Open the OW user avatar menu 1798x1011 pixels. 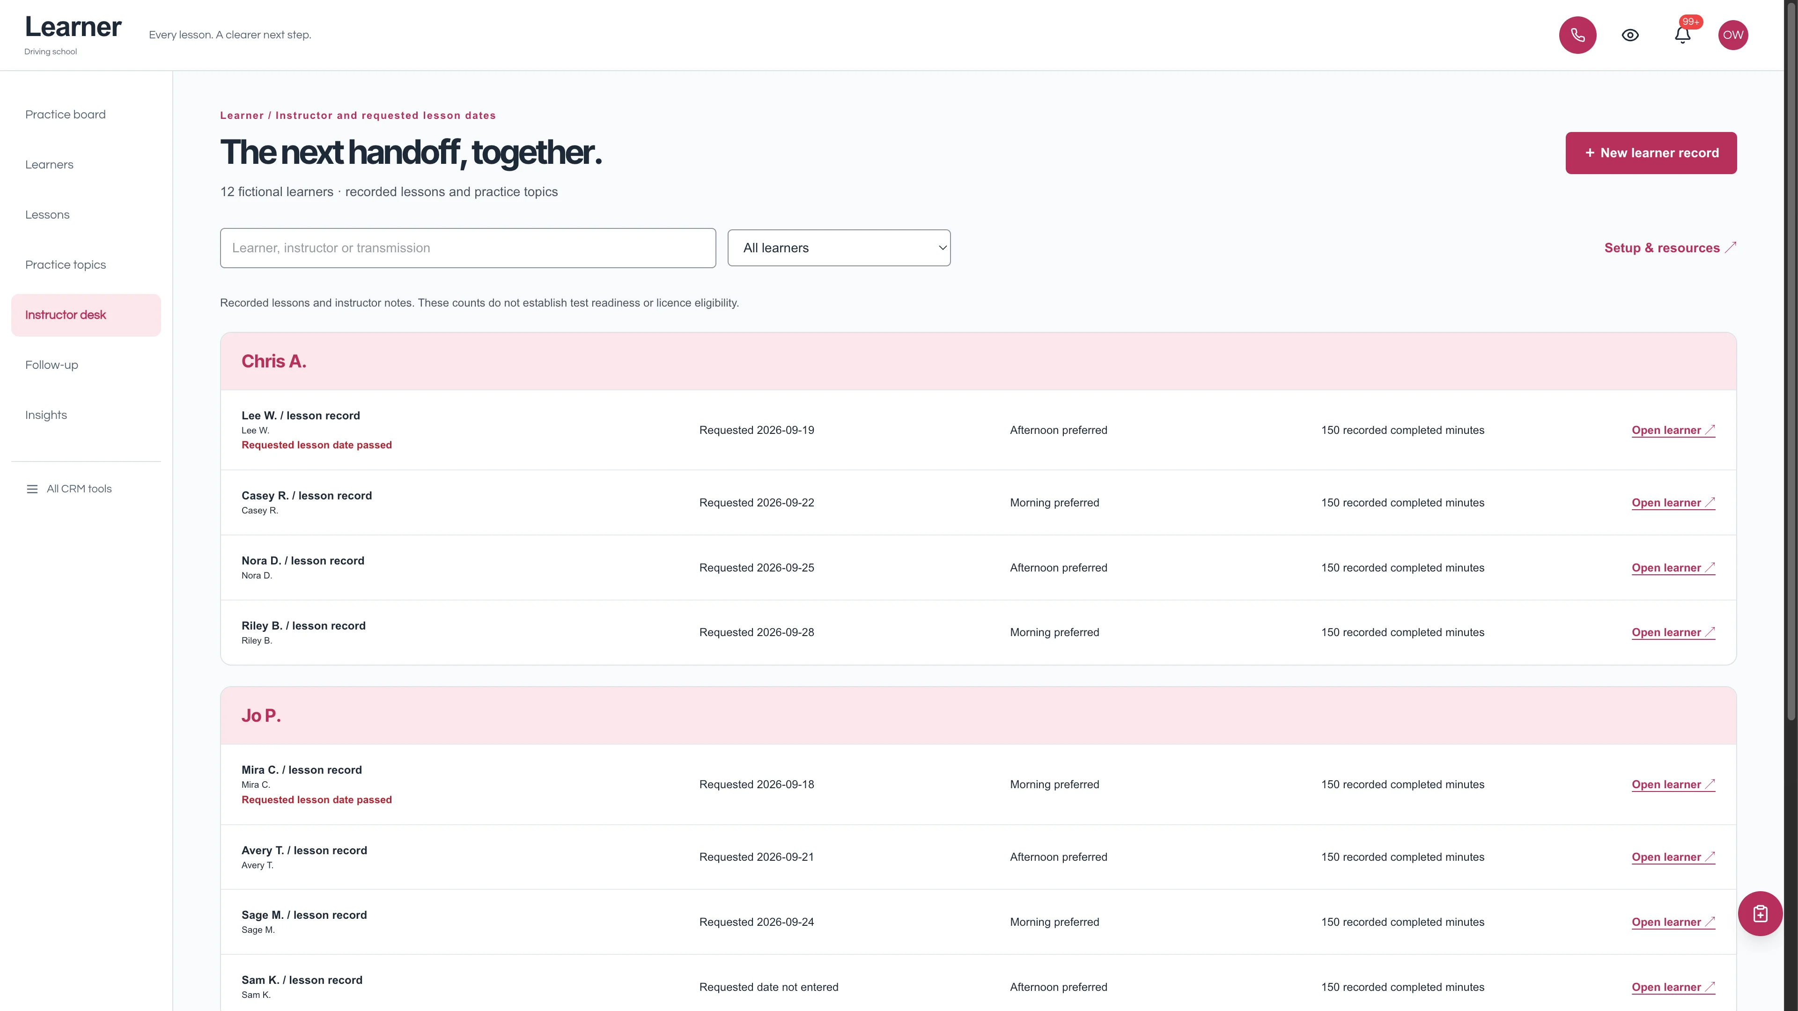tap(1733, 35)
